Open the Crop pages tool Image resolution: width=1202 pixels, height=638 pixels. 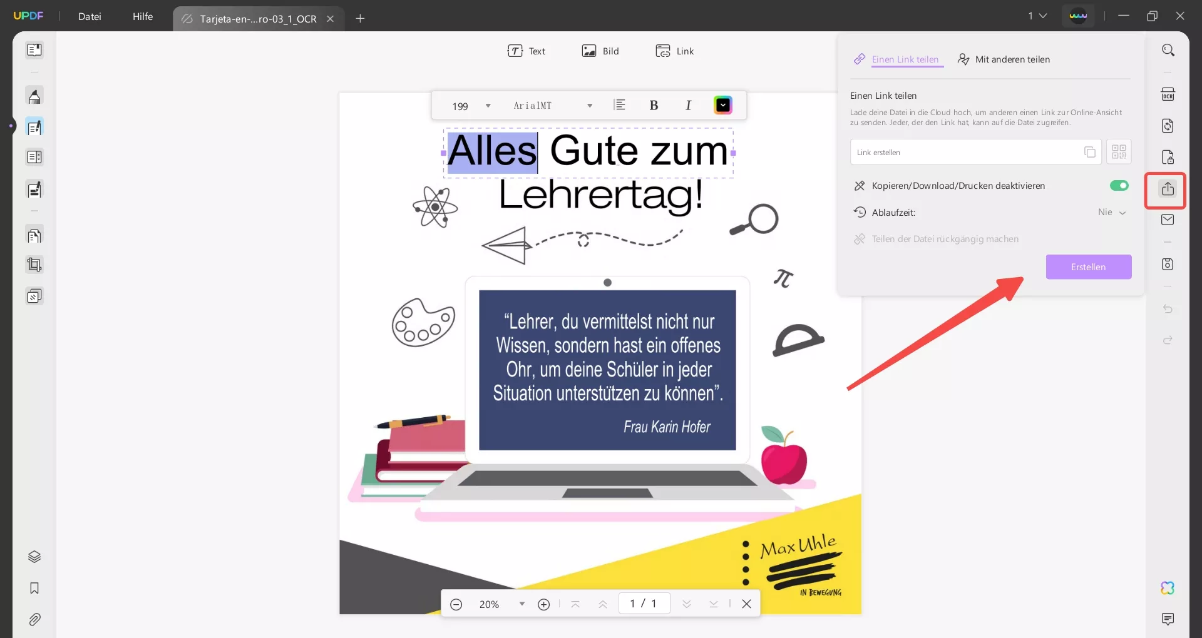tap(34, 265)
